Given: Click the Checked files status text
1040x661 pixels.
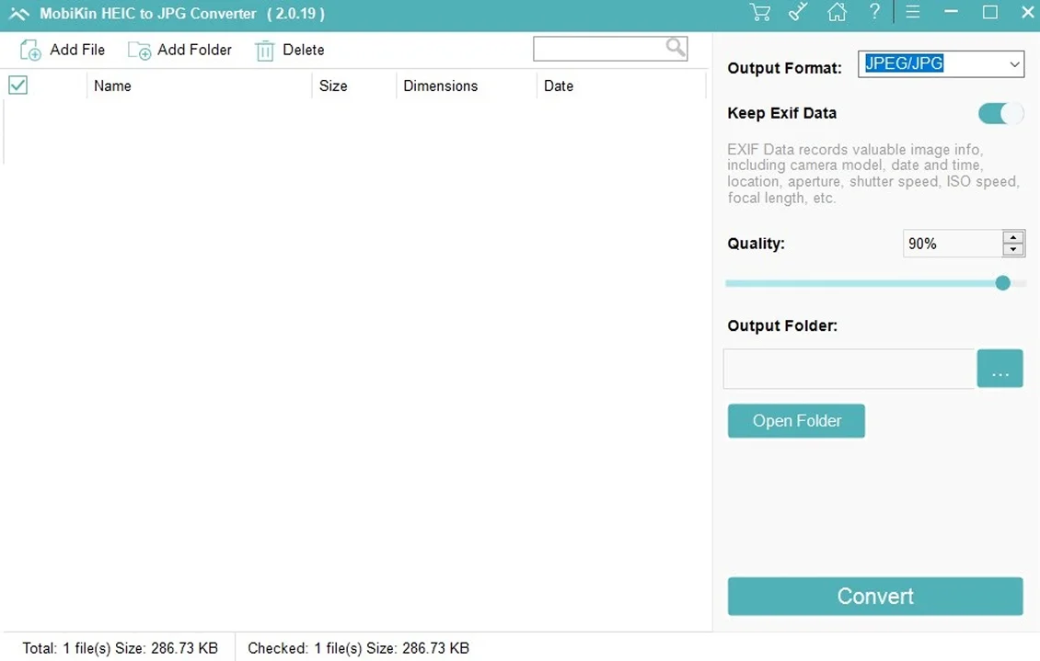Looking at the screenshot, I should pos(358,648).
